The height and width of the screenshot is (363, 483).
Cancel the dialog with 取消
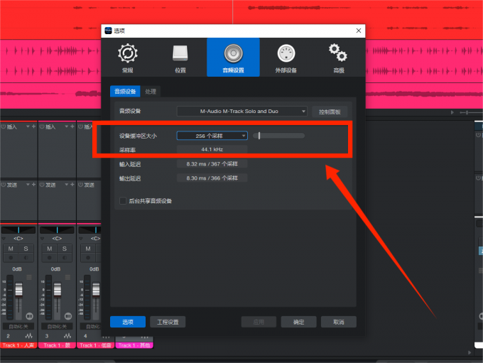point(339,322)
